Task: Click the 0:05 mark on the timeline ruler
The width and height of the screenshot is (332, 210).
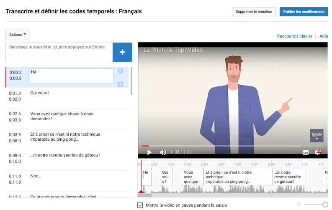Action: 221,164
